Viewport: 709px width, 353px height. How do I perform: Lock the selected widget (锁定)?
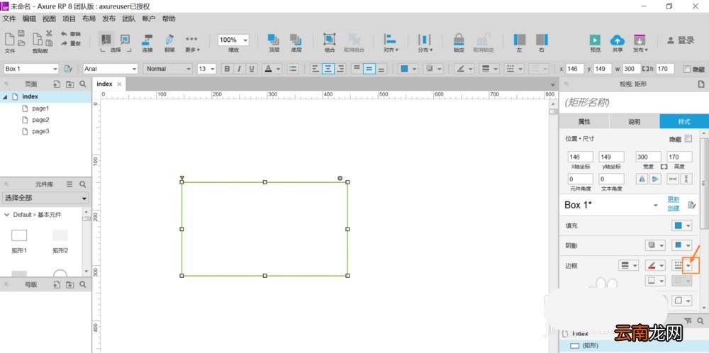(x=459, y=43)
